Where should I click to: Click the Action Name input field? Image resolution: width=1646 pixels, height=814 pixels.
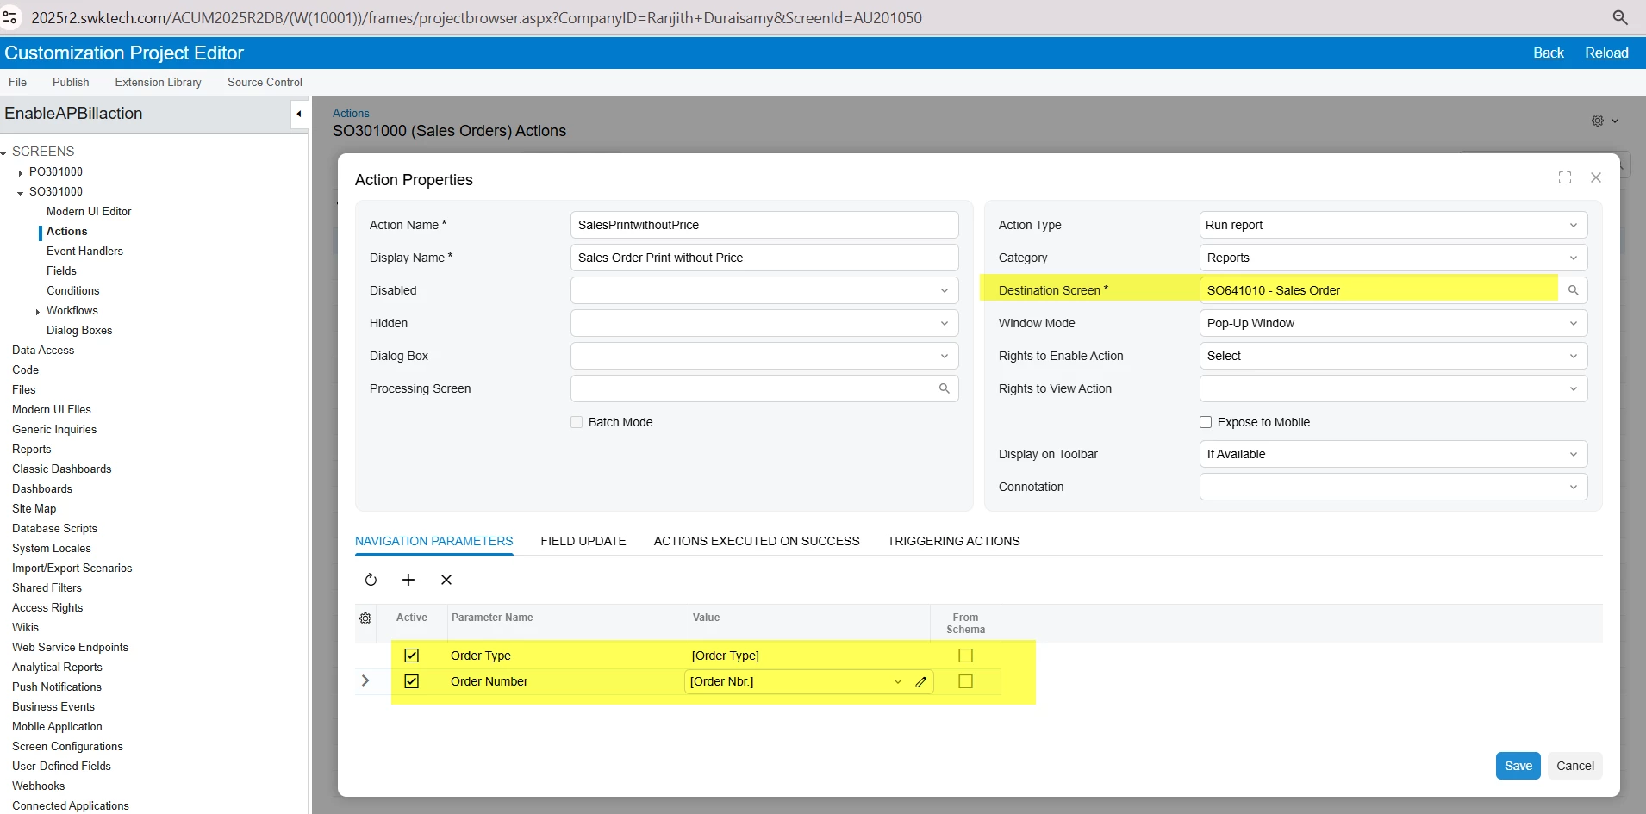point(764,225)
